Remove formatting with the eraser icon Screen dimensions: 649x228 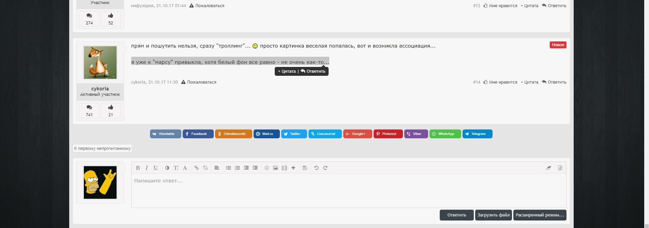coord(548,168)
